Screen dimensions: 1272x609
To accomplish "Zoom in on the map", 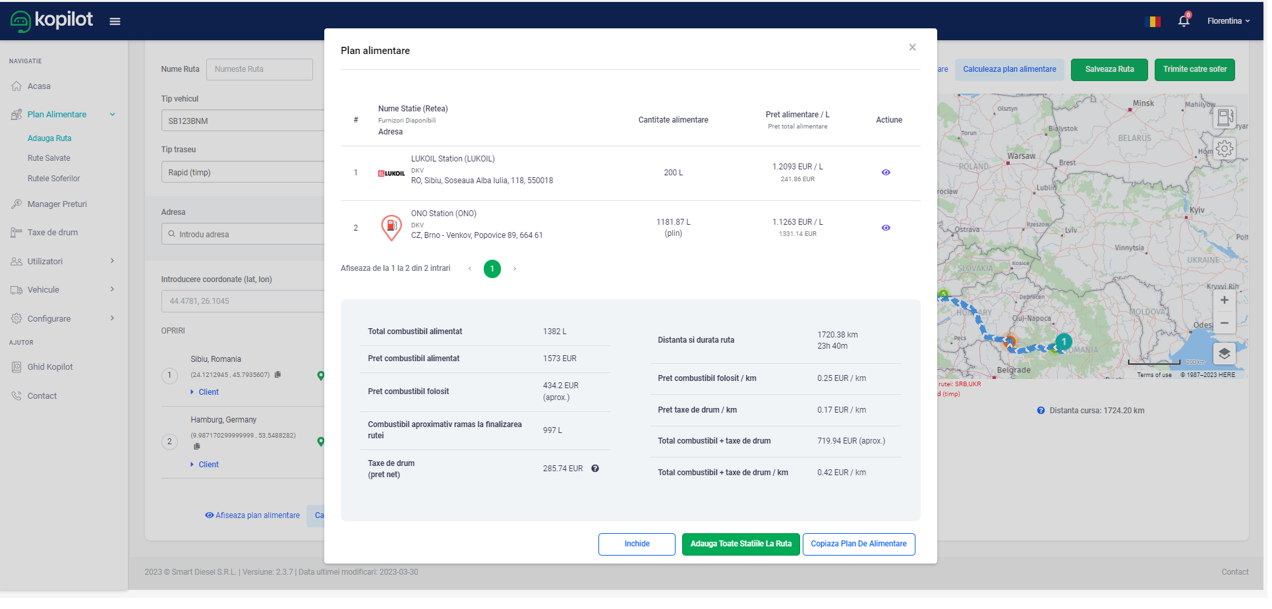I will (x=1224, y=301).
